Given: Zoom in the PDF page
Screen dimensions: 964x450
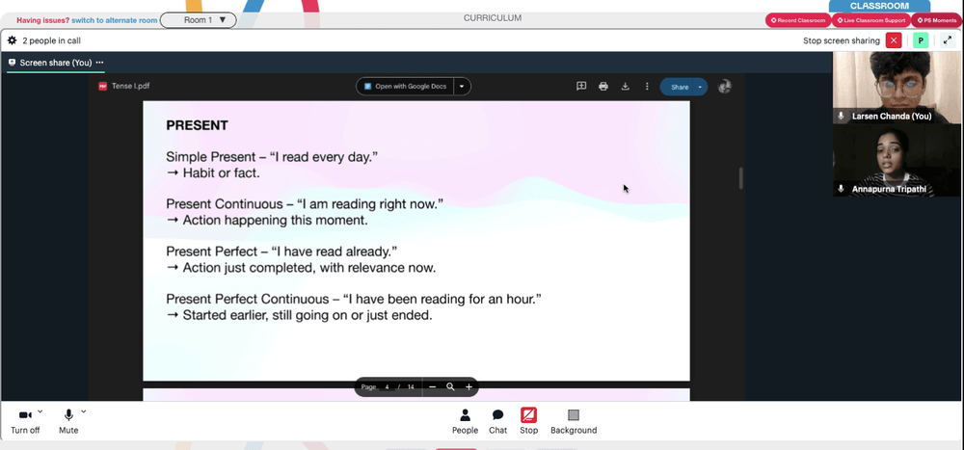Looking at the screenshot, I should [x=469, y=386].
